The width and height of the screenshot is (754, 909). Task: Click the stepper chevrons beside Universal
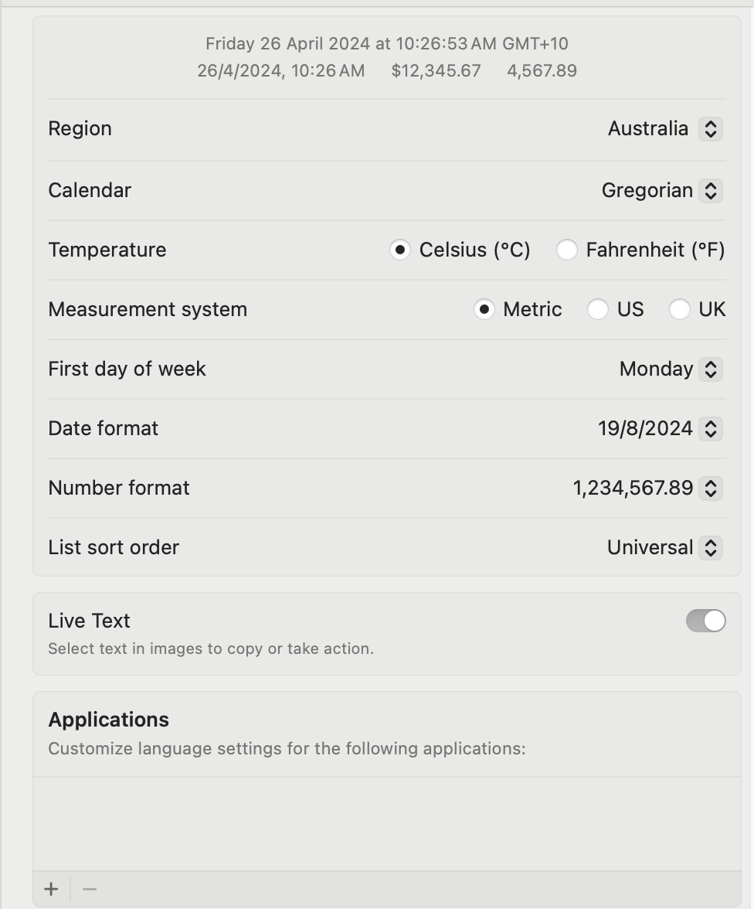(x=710, y=547)
